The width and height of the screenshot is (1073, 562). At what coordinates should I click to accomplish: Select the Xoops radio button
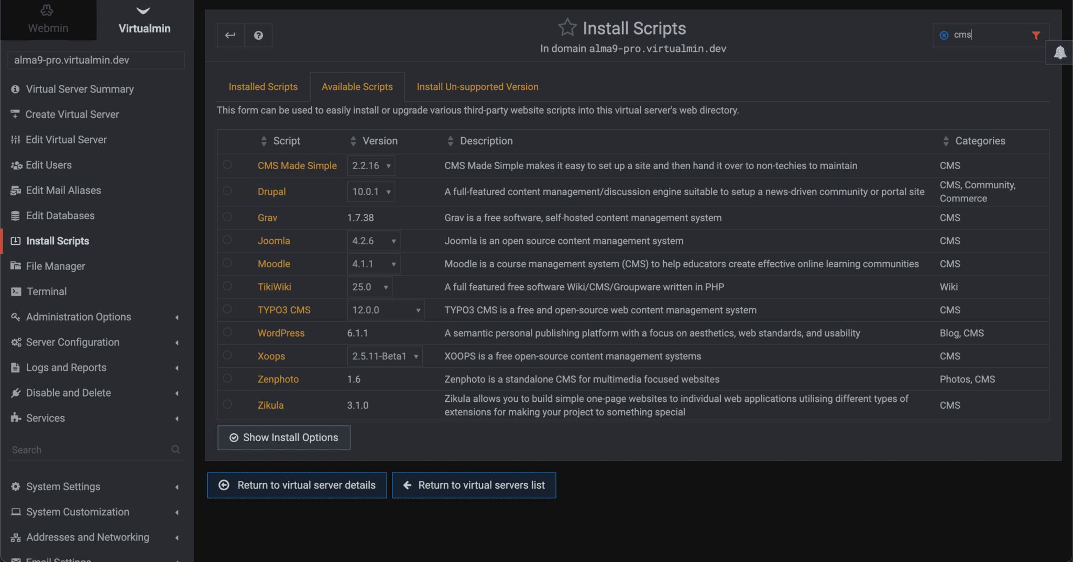(x=227, y=355)
